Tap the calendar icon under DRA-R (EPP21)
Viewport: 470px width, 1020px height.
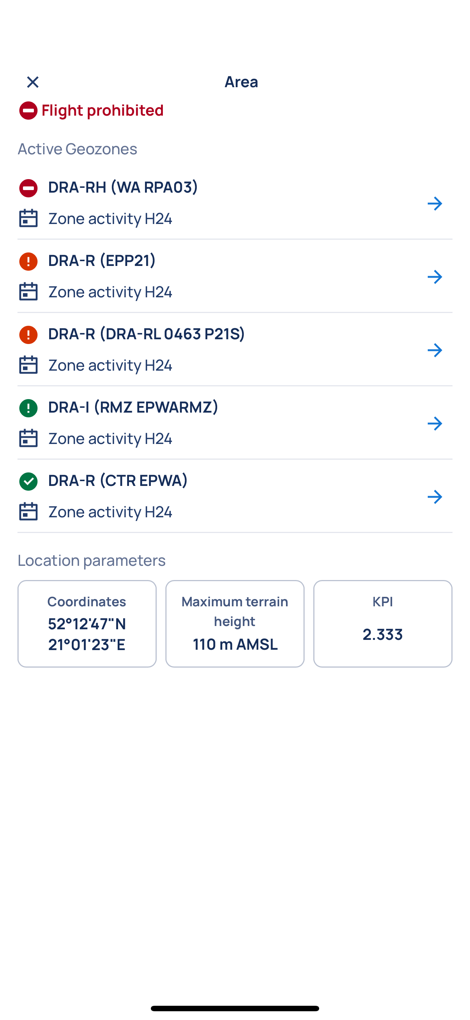(28, 291)
